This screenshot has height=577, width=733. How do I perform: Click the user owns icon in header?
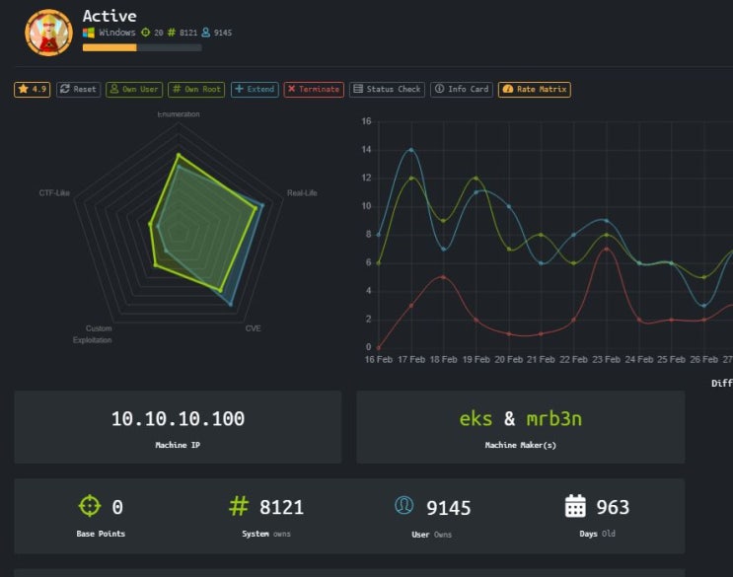click(205, 33)
